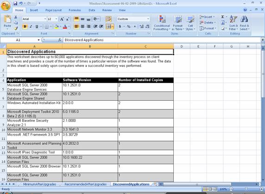Cut the selection with scissors icon
265x194 pixels.
point(16,17)
